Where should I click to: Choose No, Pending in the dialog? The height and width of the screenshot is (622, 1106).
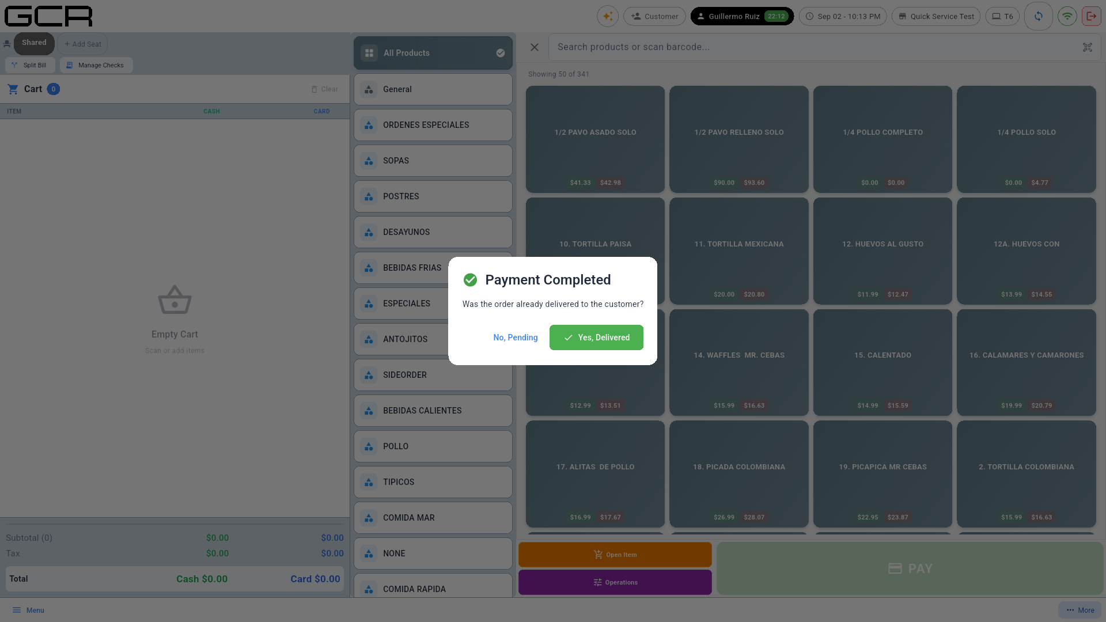pyautogui.click(x=516, y=337)
